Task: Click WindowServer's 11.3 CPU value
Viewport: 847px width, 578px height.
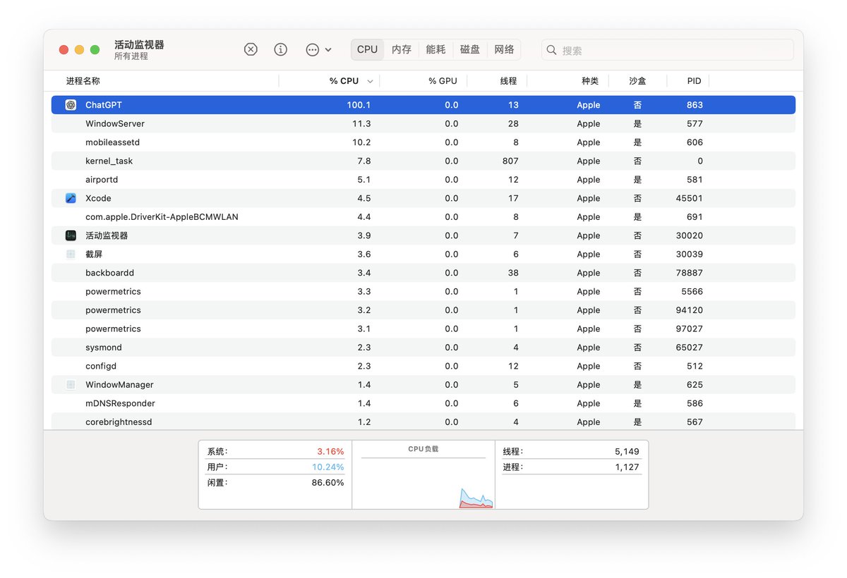Action: (361, 123)
